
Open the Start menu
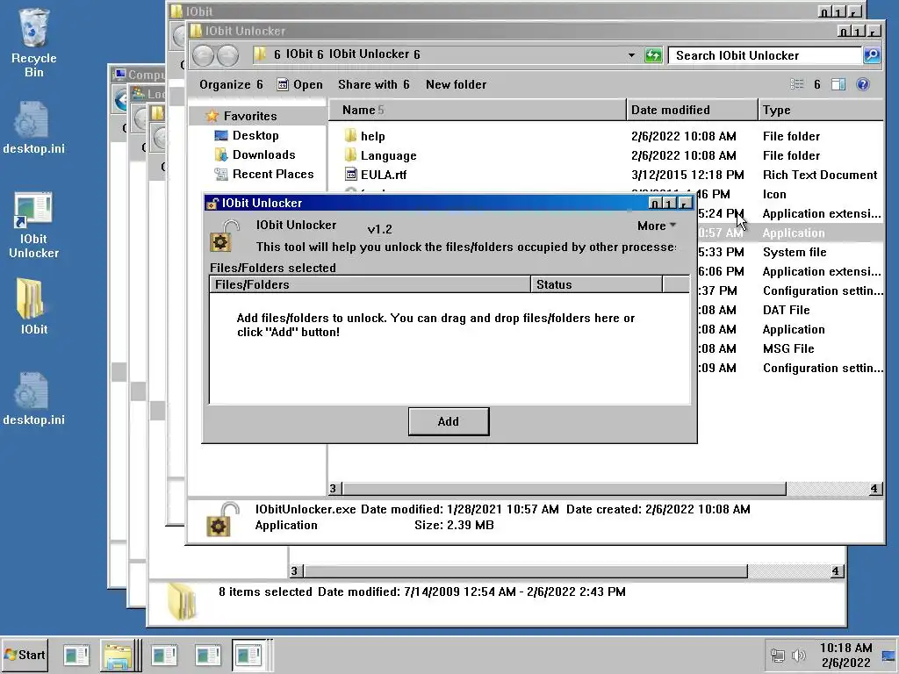(25, 655)
